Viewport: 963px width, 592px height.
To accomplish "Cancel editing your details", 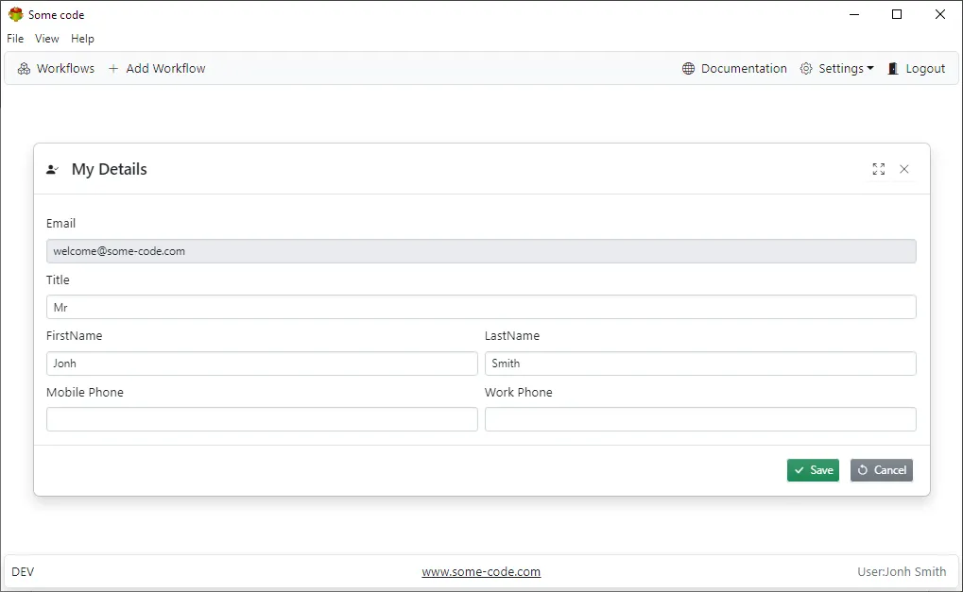I will coord(881,469).
